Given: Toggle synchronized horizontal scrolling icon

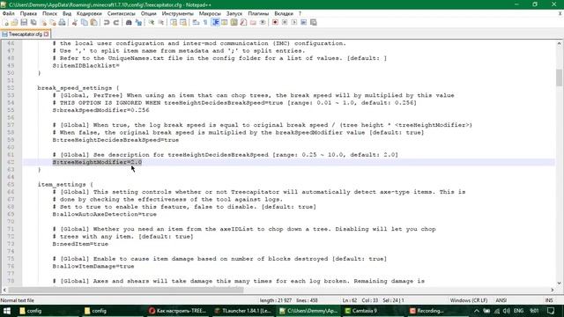Looking at the screenshot, I should [183, 22].
